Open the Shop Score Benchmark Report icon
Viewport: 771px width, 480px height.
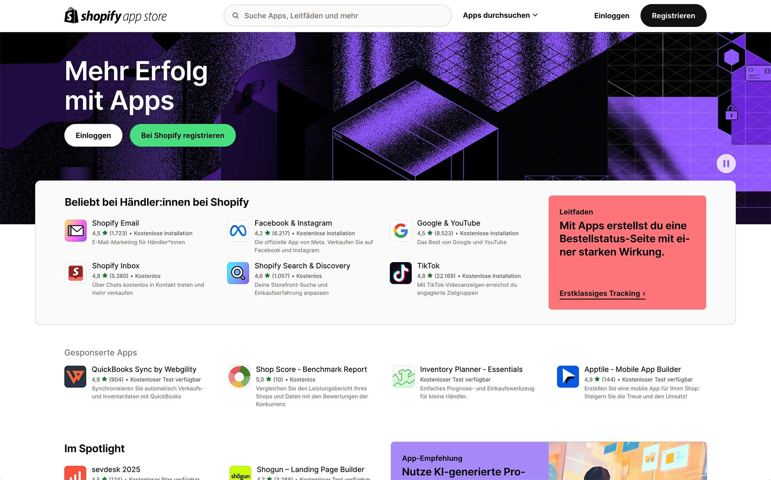click(x=239, y=377)
